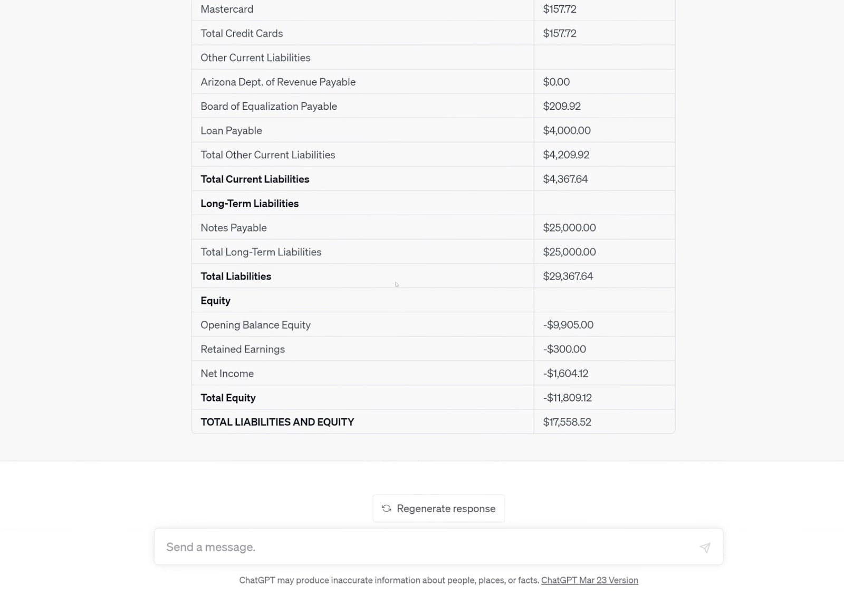Select the Mastercard row label
Screen dimensions: 844x594
[x=227, y=9]
